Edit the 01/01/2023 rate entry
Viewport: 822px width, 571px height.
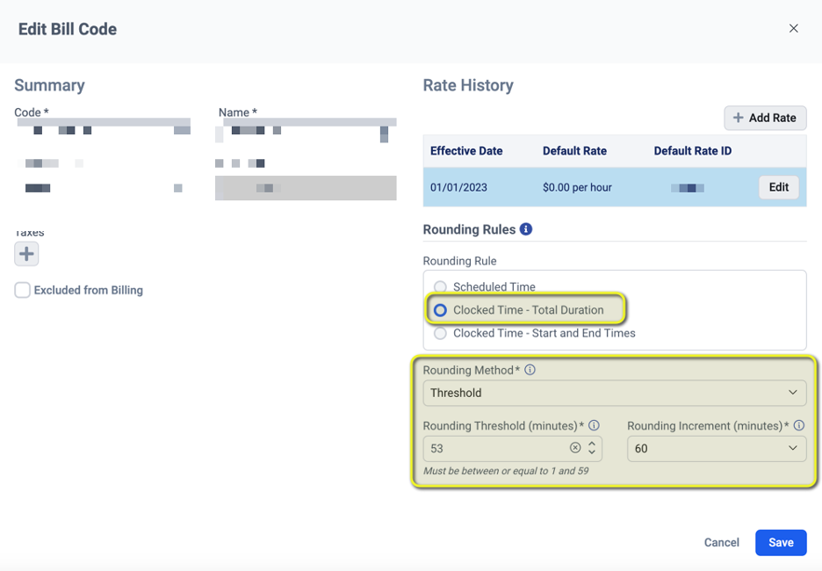(x=778, y=187)
